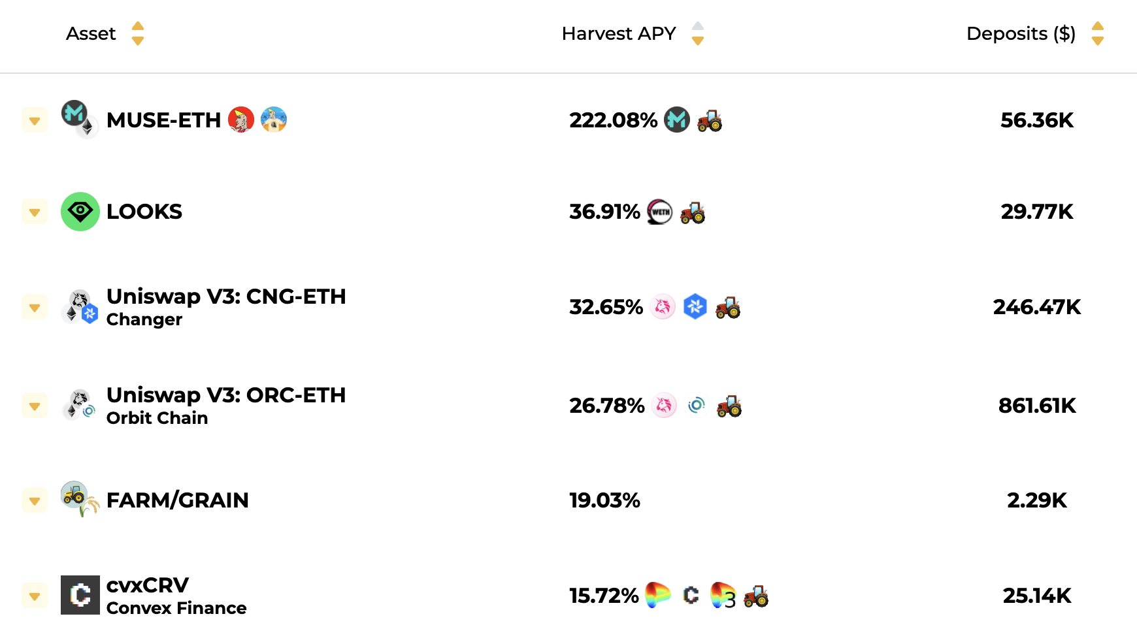The height and width of the screenshot is (644, 1137).
Task: Select the WETH icon beside the LOOKS APY
Action: click(659, 212)
